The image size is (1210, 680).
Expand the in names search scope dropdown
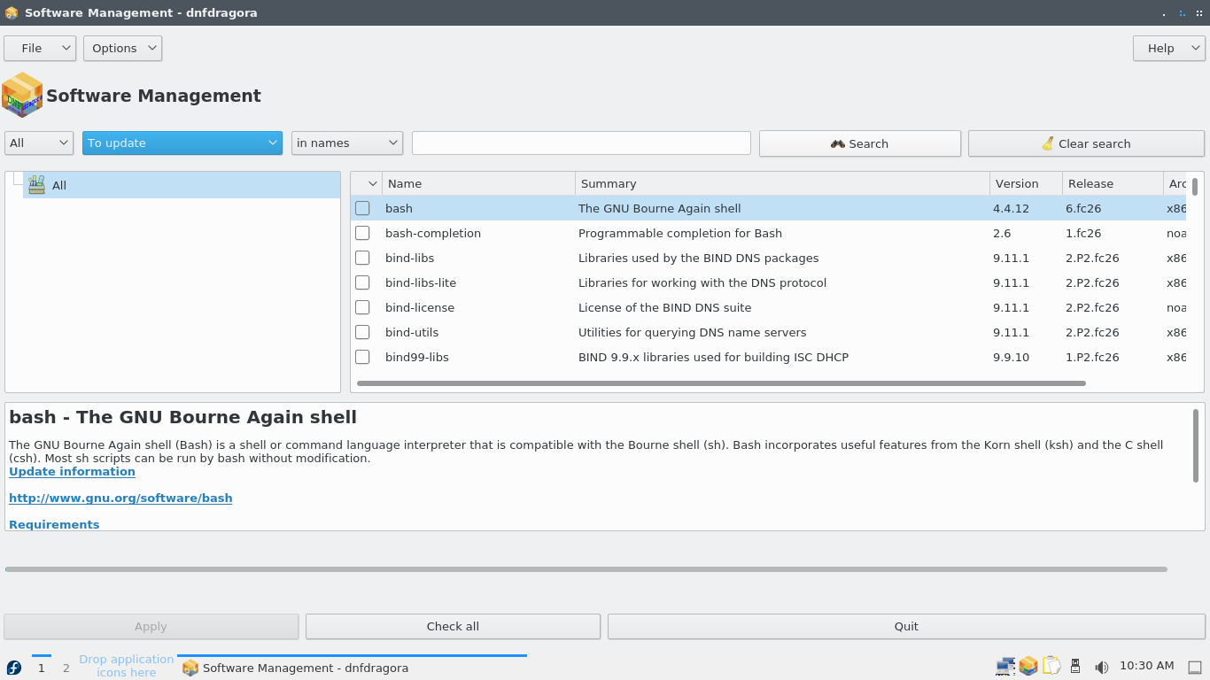(x=347, y=143)
